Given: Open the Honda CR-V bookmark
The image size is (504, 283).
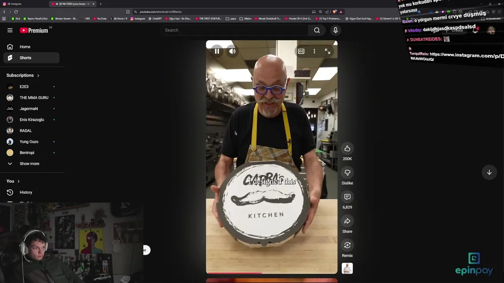Looking at the screenshot, I should [298, 18].
